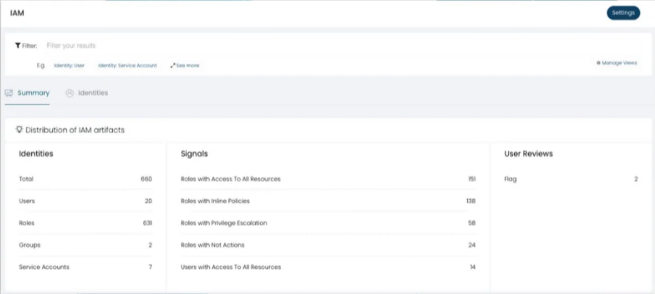
Task: Select the Summary tab
Action: [33, 93]
